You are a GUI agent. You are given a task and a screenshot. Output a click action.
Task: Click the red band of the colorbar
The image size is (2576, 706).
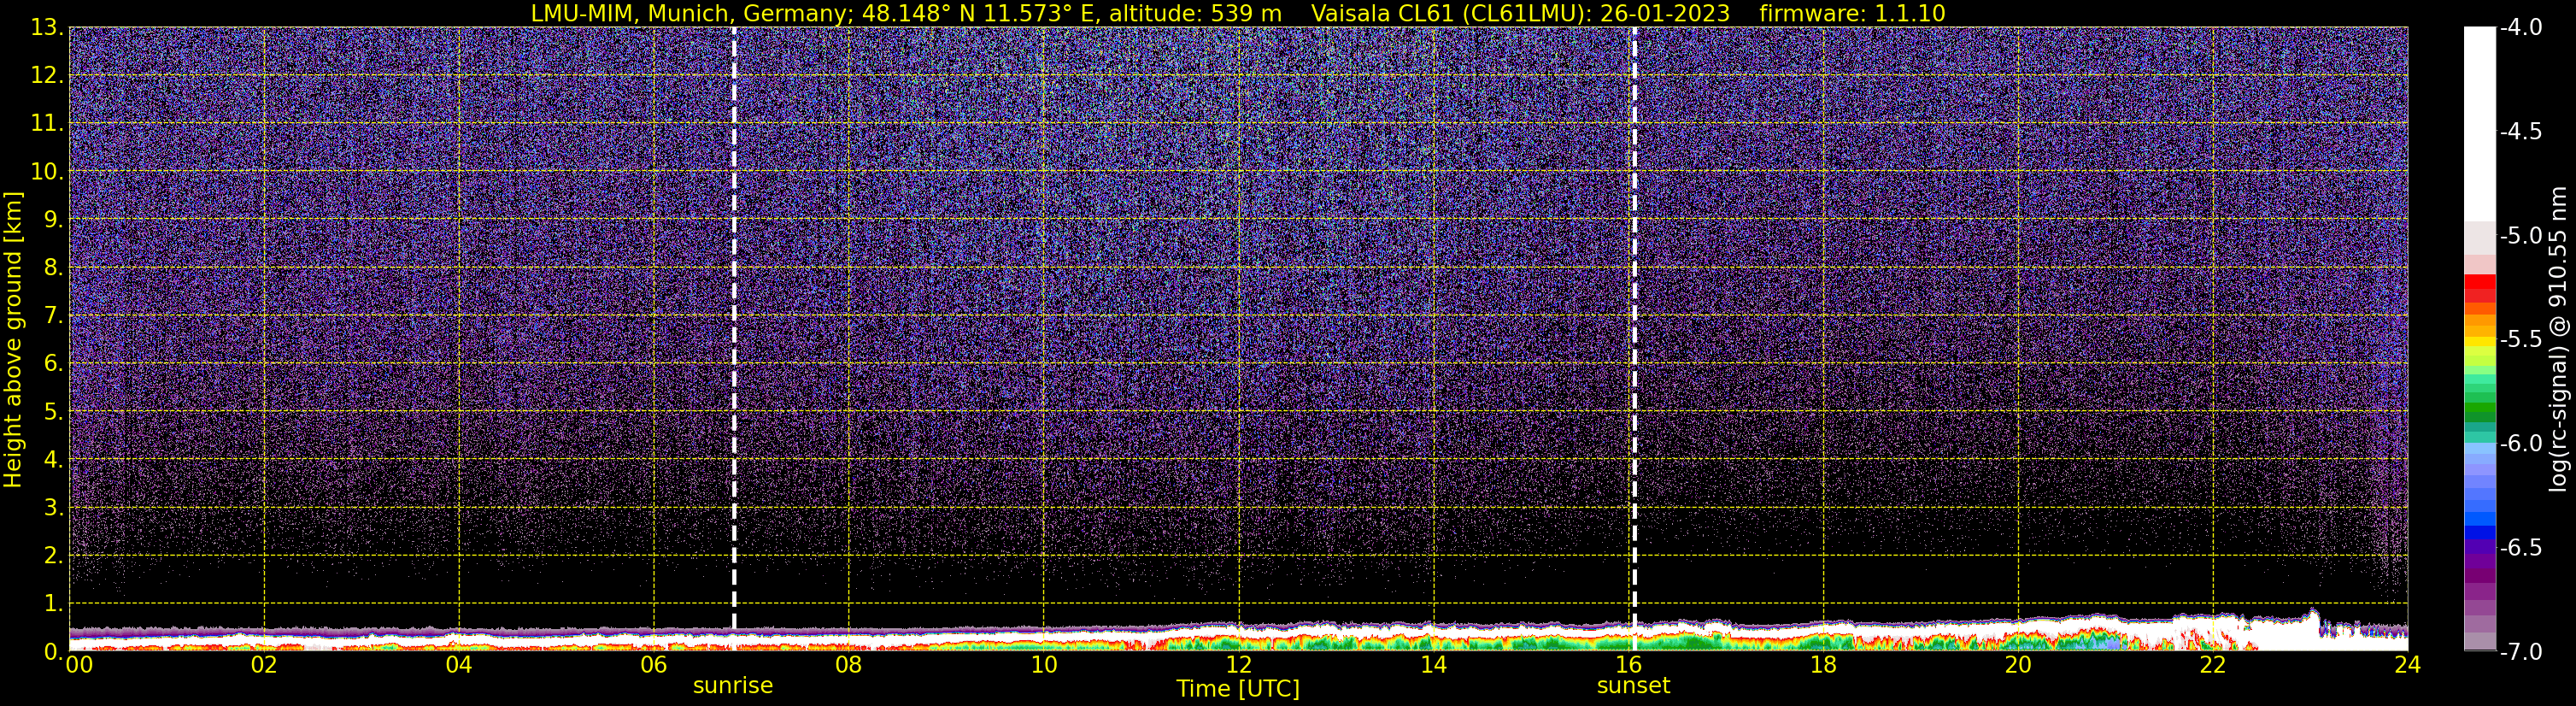coord(2480,288)
